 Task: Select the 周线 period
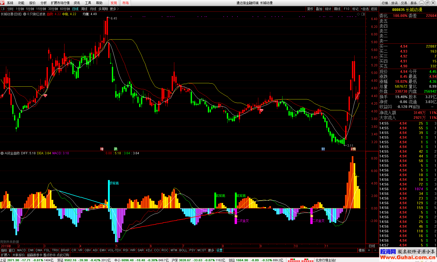[84, 9]
